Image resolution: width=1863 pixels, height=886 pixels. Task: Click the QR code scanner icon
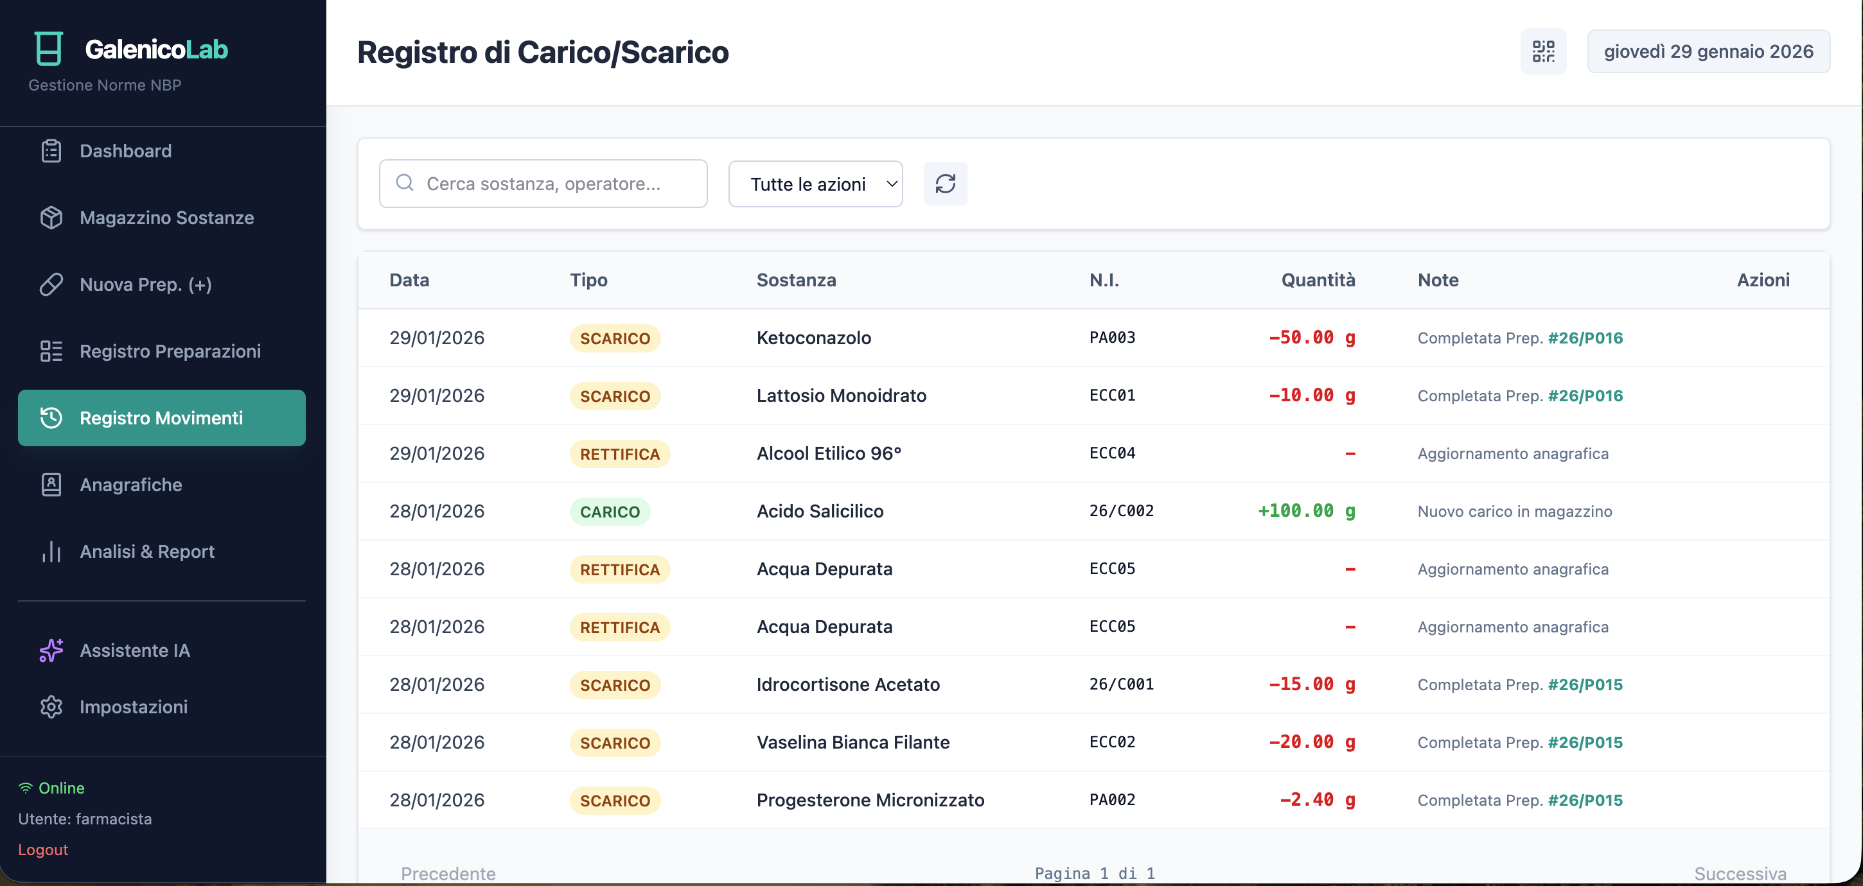[1542, 51]
